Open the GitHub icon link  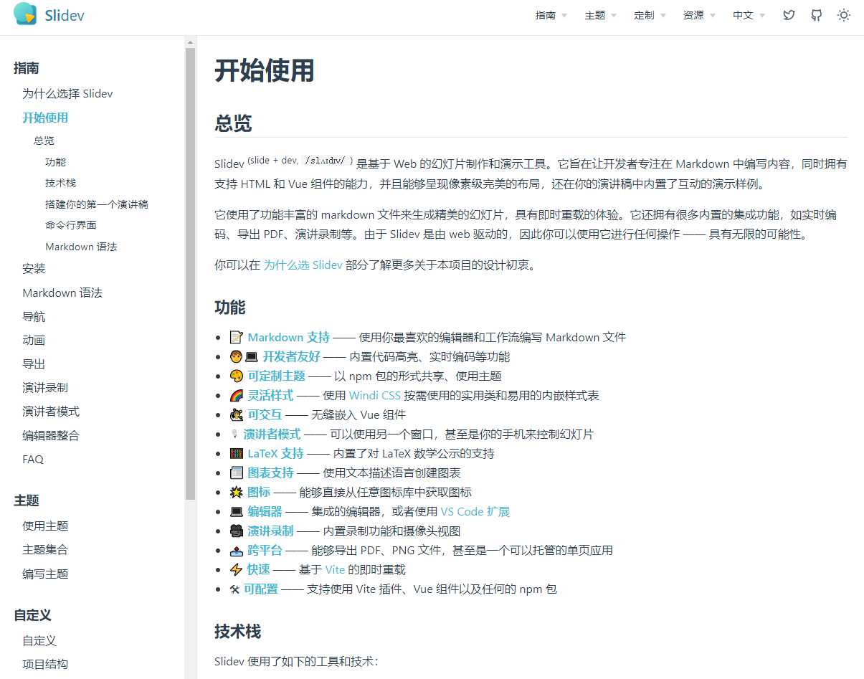(816, 15)
